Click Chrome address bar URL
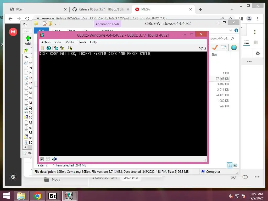The image size is (268, 201). (104, 18)
